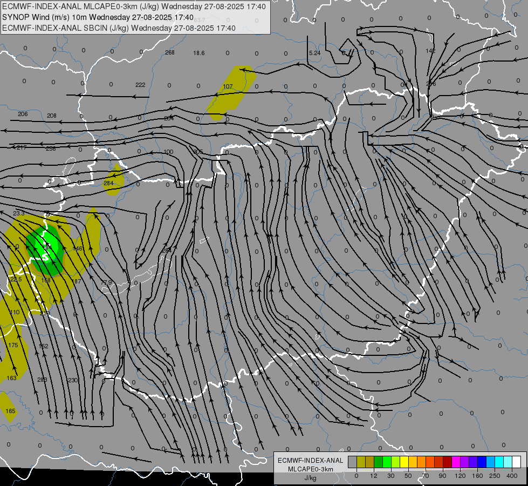The width and height of the screenshot is (528, 486).
Task: Click the legend tick value 12
Action: pyautogui.click(x=374, y=476)
